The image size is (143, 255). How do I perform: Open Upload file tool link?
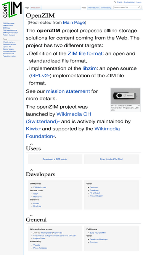click(7, 47)
